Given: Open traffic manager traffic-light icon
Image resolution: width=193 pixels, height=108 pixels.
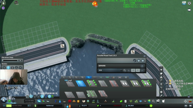Looking at the screenshot, I should 16,3.
